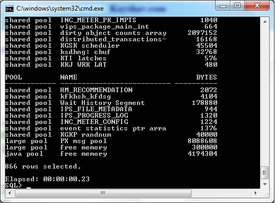Click the vertical scrollbar up arrow
This screenshot has width=275, height=203.
click(265, 22)
